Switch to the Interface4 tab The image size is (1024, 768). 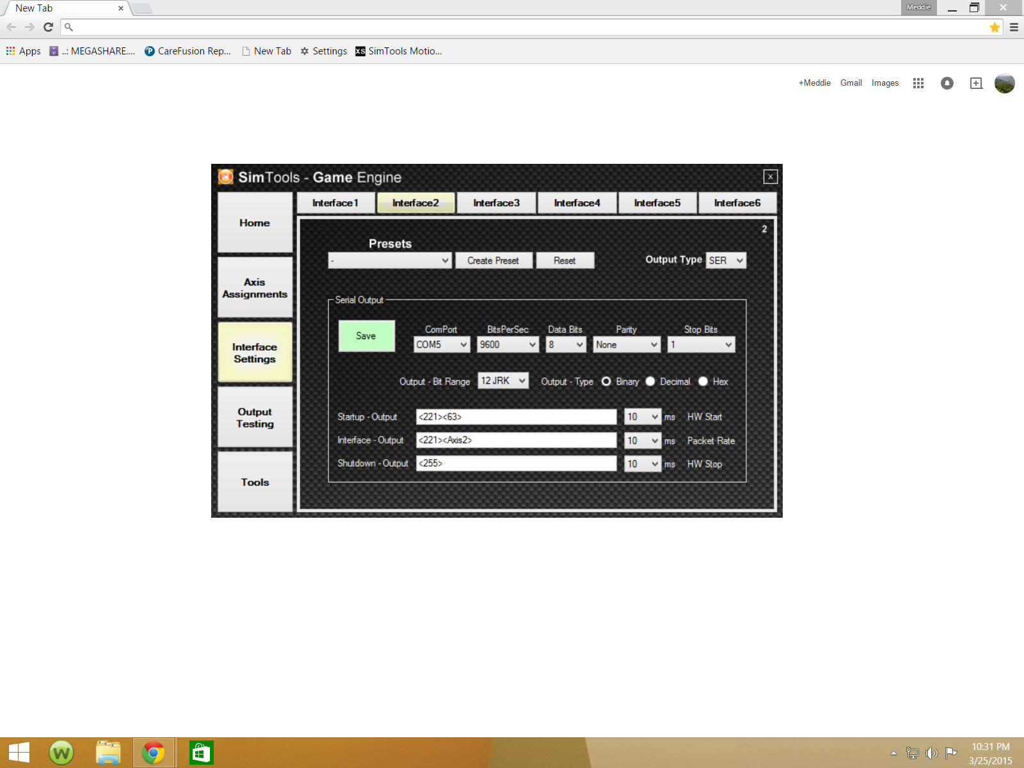pyautogui.click(x=577, y=203)
